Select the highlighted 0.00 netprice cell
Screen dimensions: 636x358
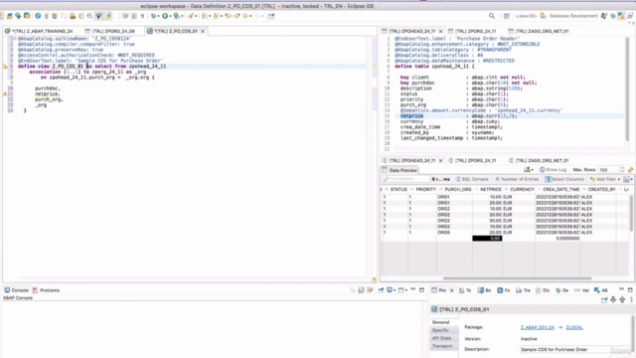click(487, 239)
